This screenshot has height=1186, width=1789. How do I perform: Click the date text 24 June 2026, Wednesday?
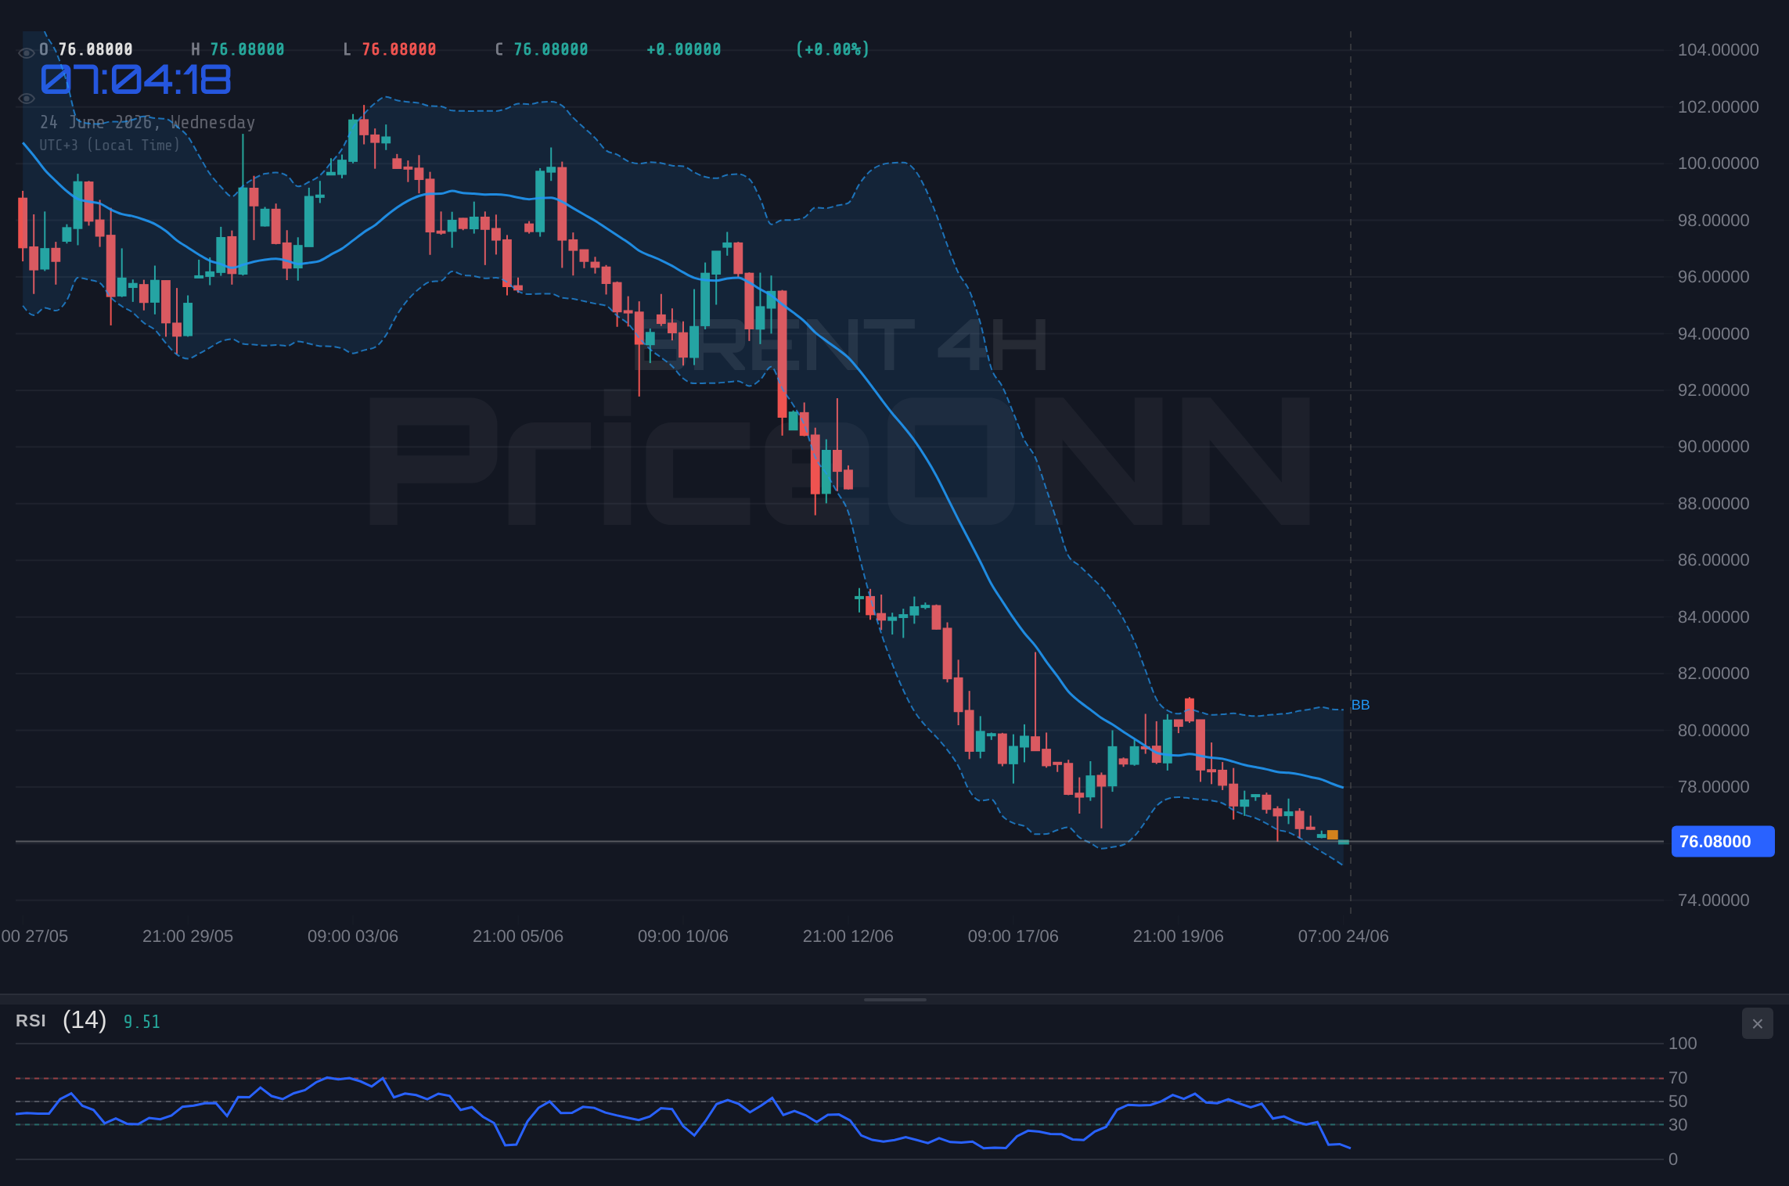[147, 123]
